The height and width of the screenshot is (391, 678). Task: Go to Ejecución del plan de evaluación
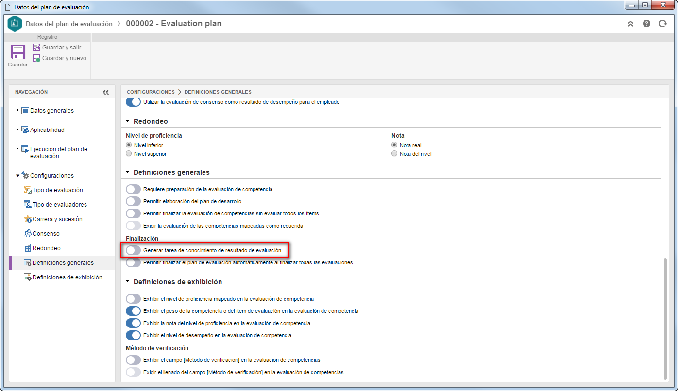59,153
